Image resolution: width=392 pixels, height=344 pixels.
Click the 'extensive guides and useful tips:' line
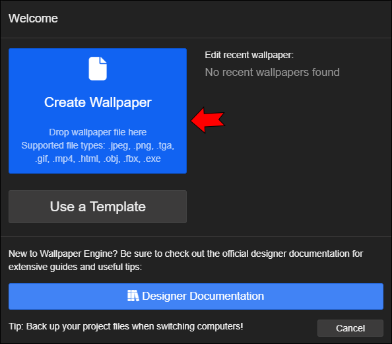[75, 267]
